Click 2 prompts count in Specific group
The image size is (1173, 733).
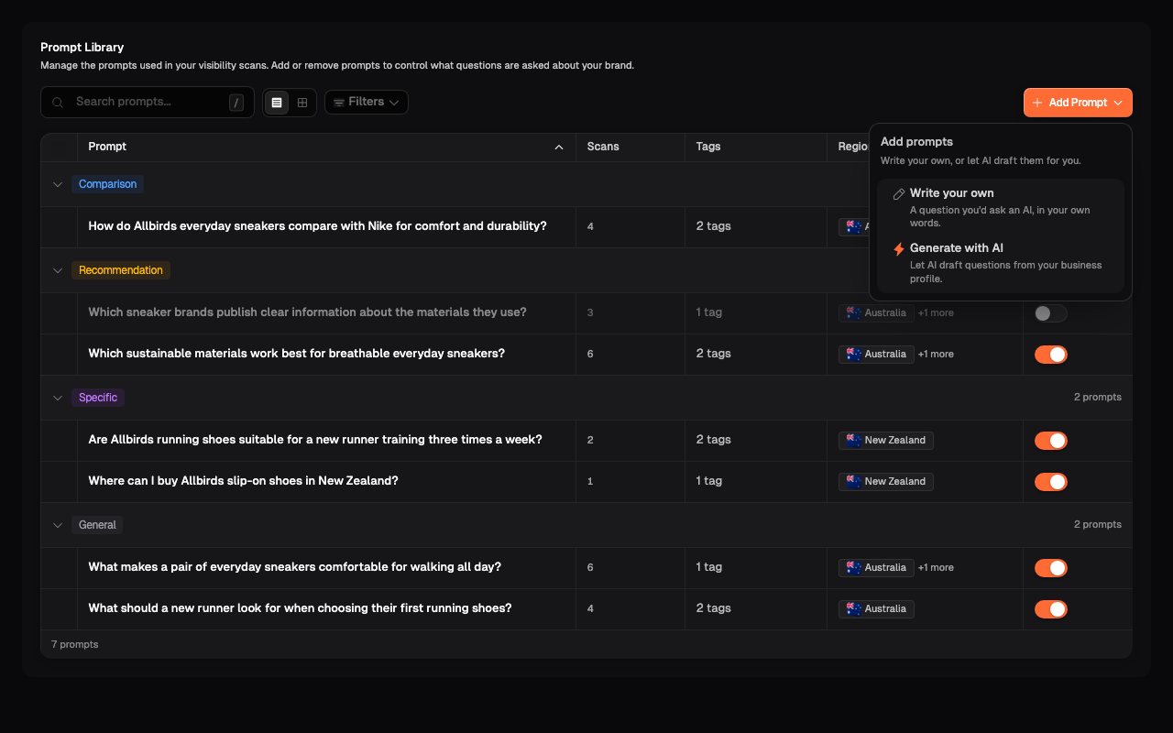(1098, 398)
